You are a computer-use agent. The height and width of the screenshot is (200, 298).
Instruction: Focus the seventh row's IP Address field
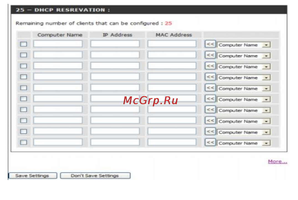(x=115, y=109)
